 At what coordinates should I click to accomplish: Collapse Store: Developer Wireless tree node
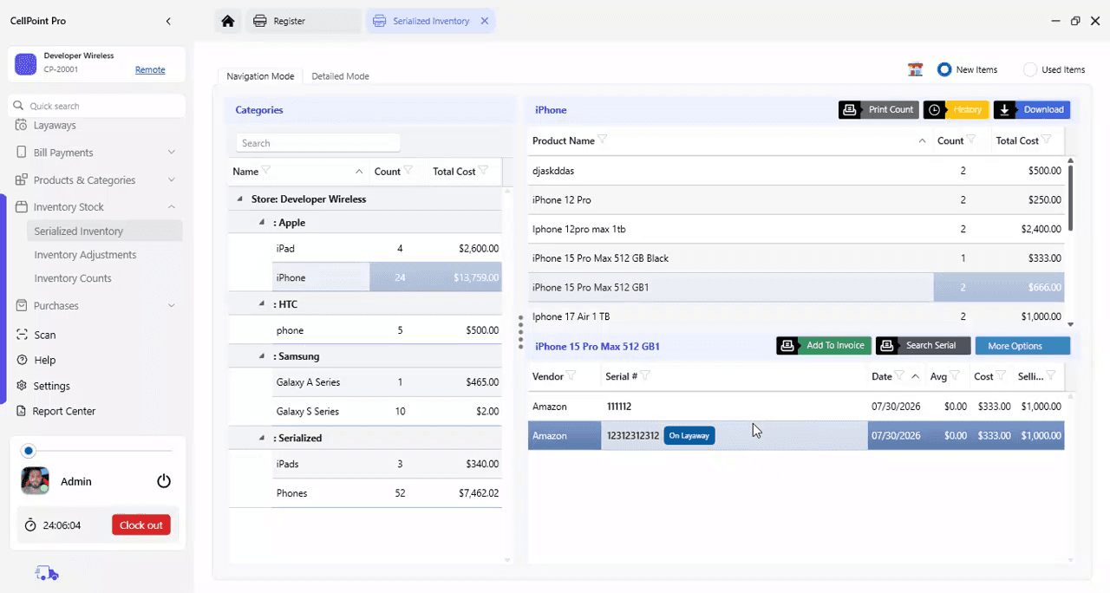(x=240, y=199)
